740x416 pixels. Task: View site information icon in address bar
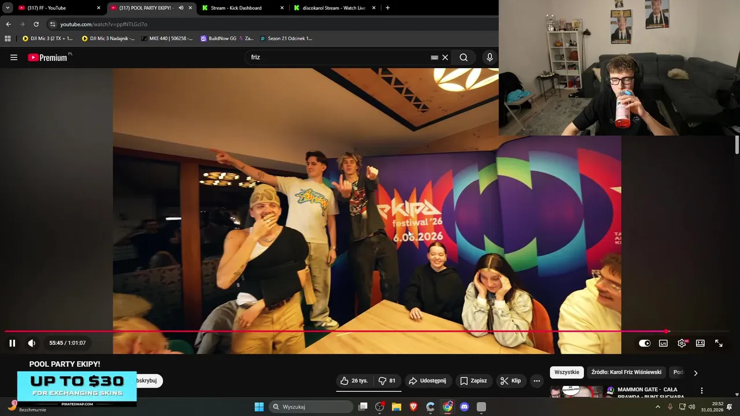point(53,24)
